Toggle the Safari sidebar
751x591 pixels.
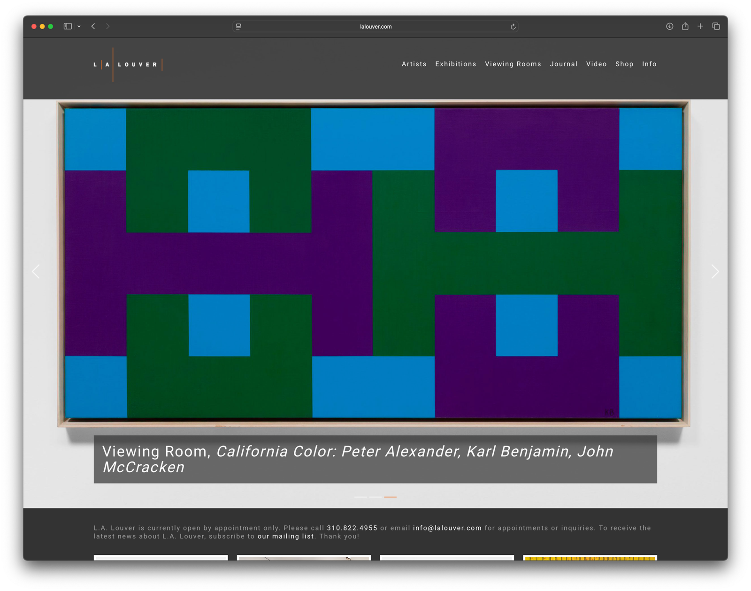point(68,26)
